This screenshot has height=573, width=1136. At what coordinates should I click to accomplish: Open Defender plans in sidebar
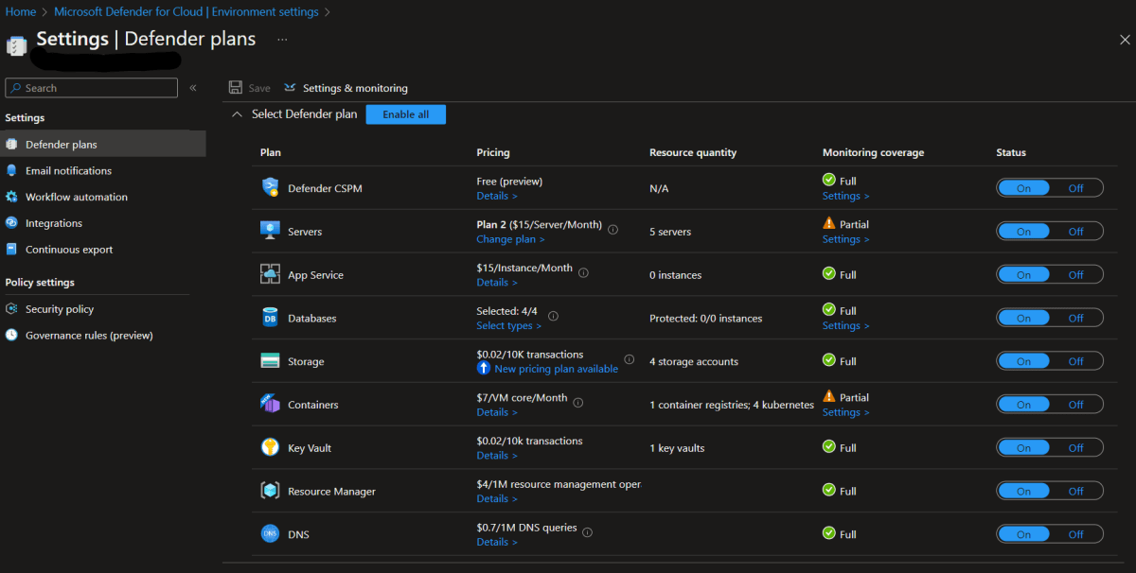click(x=103, y=144)
